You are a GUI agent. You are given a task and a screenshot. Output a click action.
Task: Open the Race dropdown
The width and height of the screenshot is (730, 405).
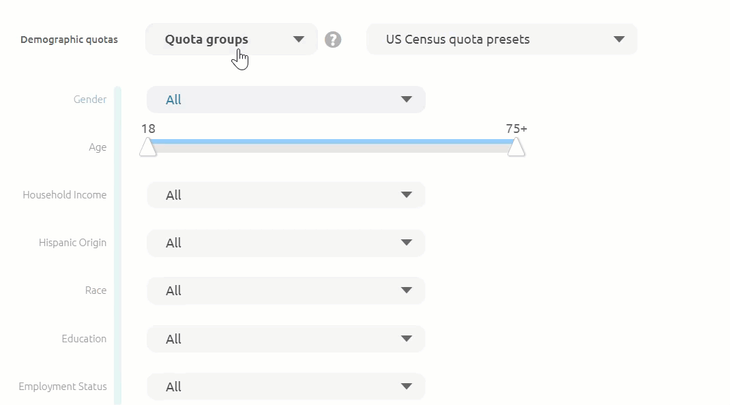286,290
